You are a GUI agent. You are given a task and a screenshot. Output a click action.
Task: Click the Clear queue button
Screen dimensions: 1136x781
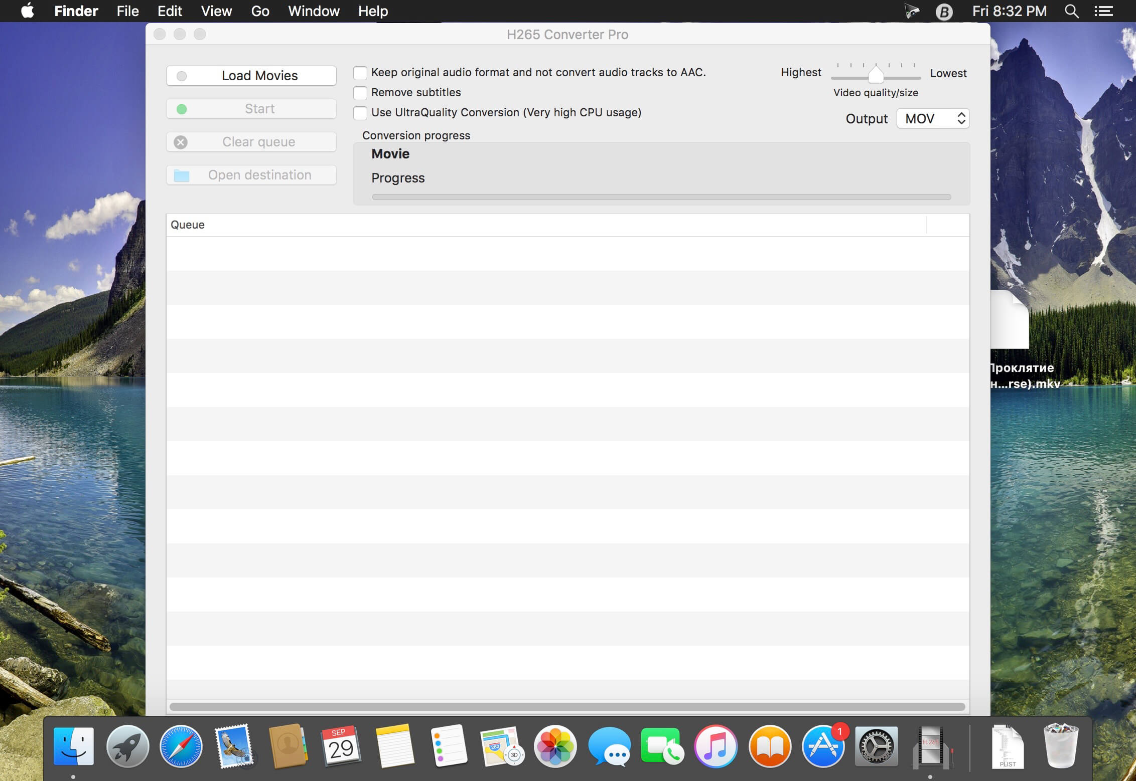(x=250, y=140)
